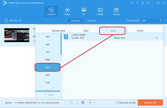Choose WAV in the format list
Image resolution: width=167 pixels, height=108 pixels.
(x=48, y=67)
